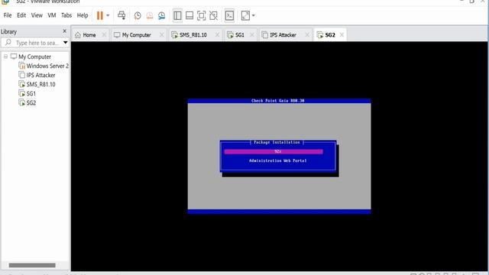Switch to the My Computer tab
This screenshot has width=489, height=275.
tap(132, 35)
